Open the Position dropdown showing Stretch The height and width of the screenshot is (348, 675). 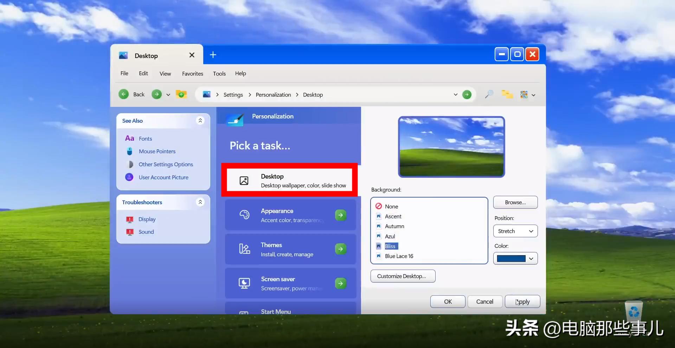pos(515,231)
